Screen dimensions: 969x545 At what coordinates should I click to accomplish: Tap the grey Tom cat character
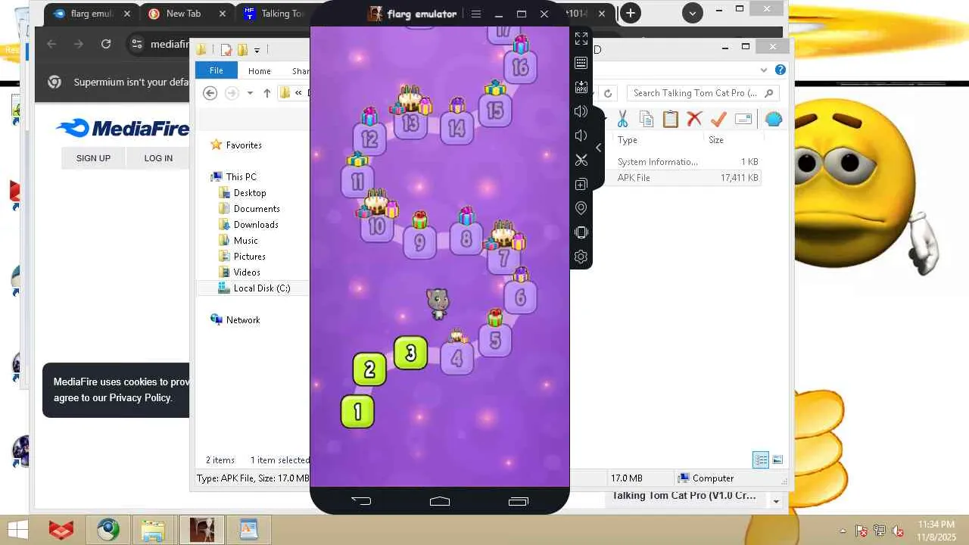(438, 304)
